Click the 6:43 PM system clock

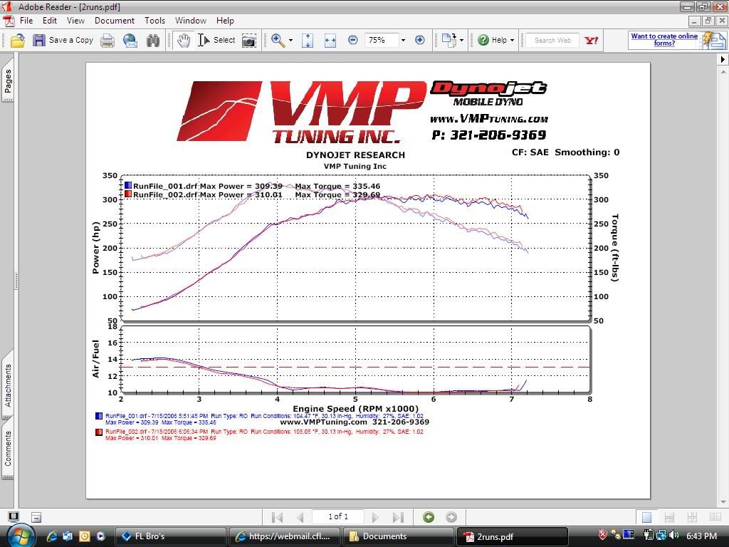[701, 536]
